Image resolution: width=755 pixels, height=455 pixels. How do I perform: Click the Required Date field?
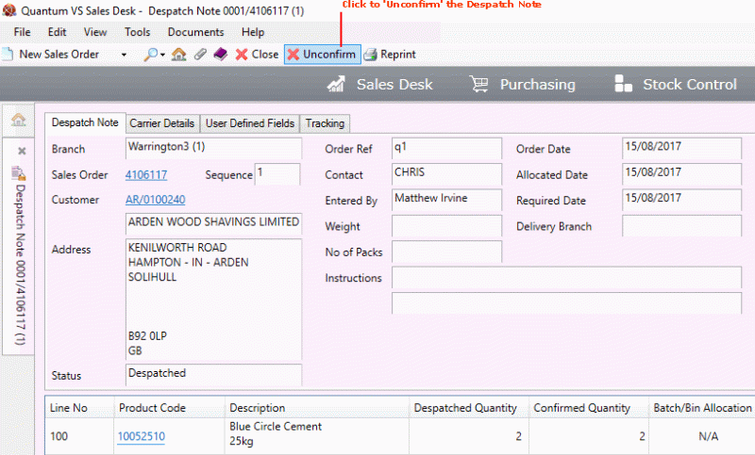(x=681, y=200)
